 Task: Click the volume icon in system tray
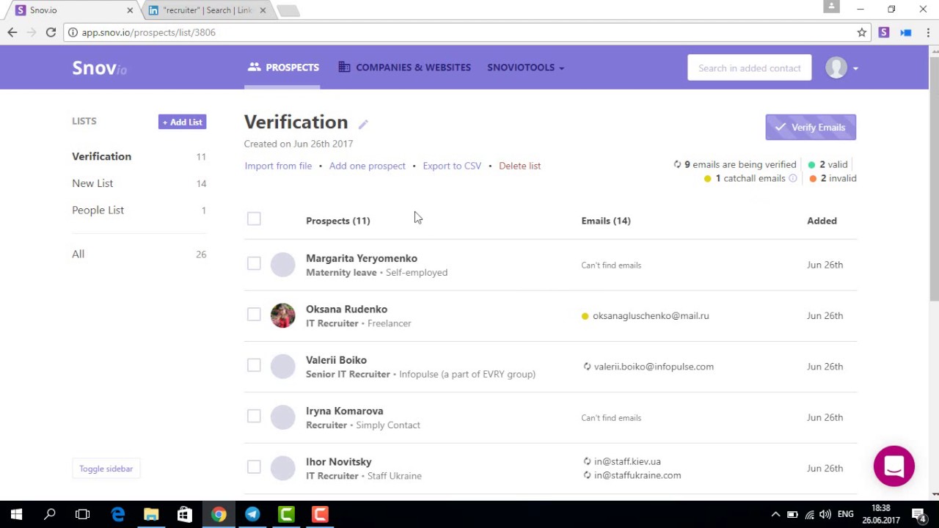825,514
